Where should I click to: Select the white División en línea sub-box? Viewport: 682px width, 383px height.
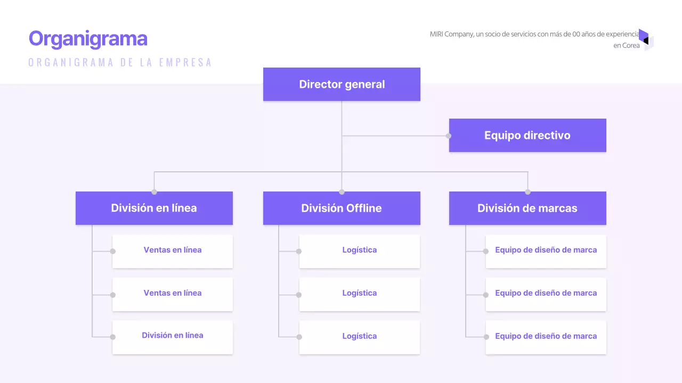[x=173, y=336]
